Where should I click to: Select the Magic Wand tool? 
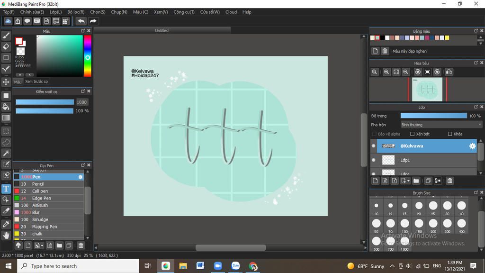6,153
